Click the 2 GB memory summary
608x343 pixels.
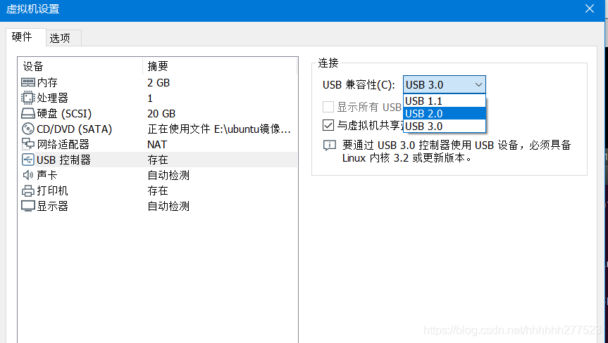pyautogui.click(x=159, y=83)
